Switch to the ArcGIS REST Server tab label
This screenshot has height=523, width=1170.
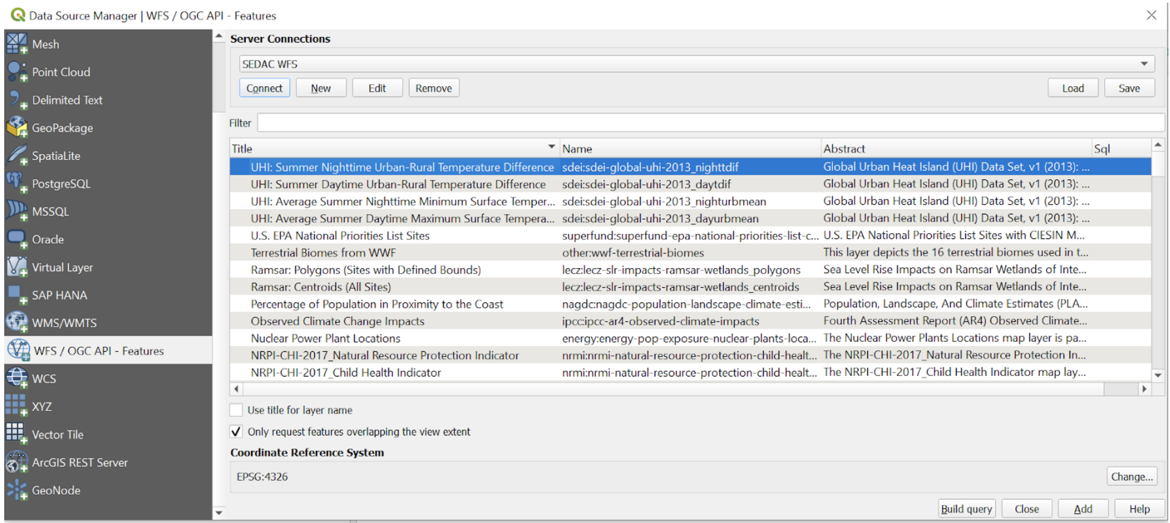click(x=80, y=463)
